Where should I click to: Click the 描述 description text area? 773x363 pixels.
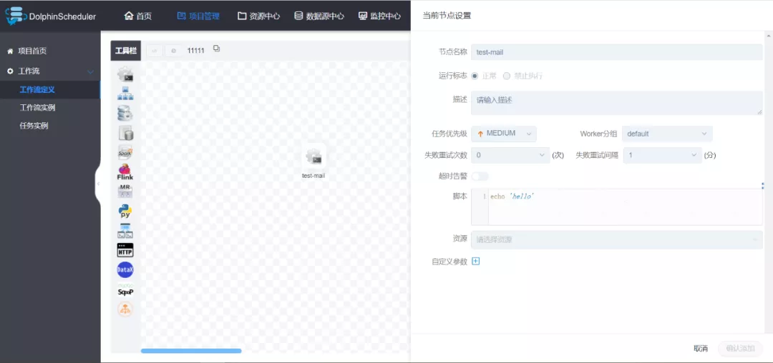tap(617, 103)
